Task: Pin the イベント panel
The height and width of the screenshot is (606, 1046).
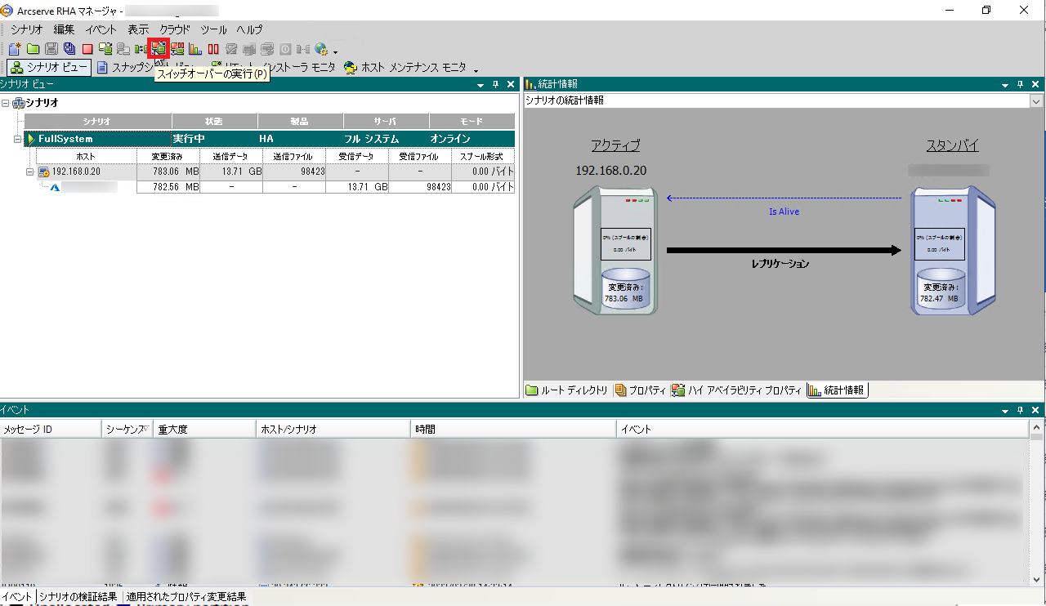Action: pos(1020,411)
